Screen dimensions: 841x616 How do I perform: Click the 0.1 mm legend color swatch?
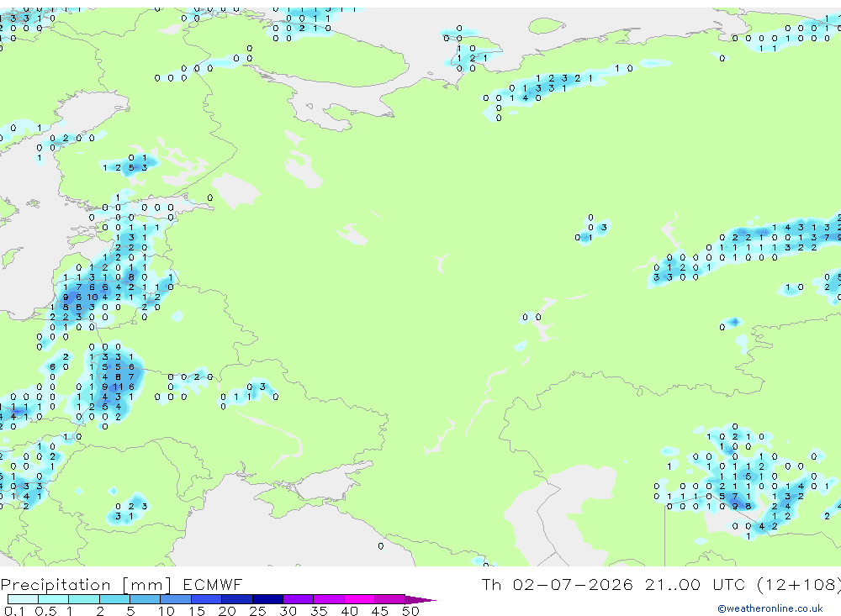coord(23,599)
